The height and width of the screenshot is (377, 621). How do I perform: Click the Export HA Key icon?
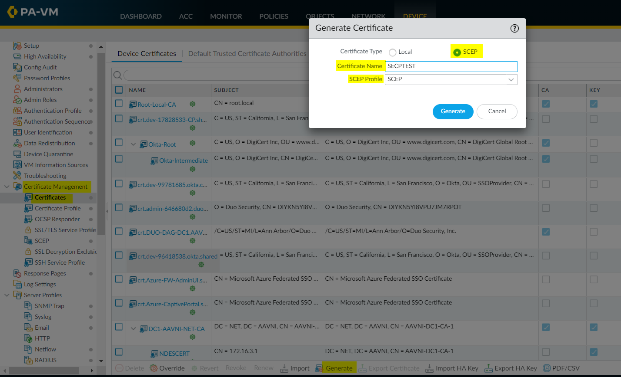click(x=488, y=368)
